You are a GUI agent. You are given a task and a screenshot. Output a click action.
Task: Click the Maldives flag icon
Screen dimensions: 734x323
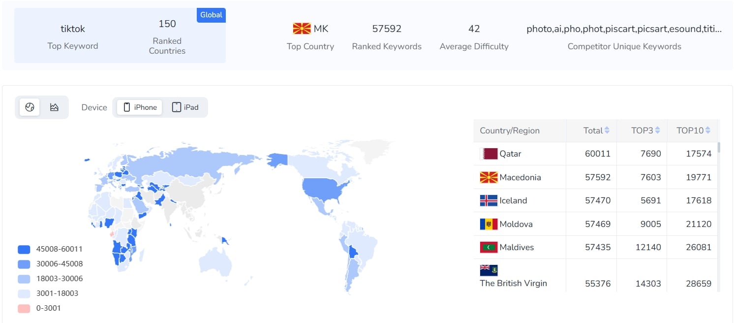489,247
